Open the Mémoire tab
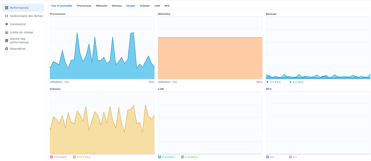Viewport: 371px width, 161px height. [x=102, y=6]
